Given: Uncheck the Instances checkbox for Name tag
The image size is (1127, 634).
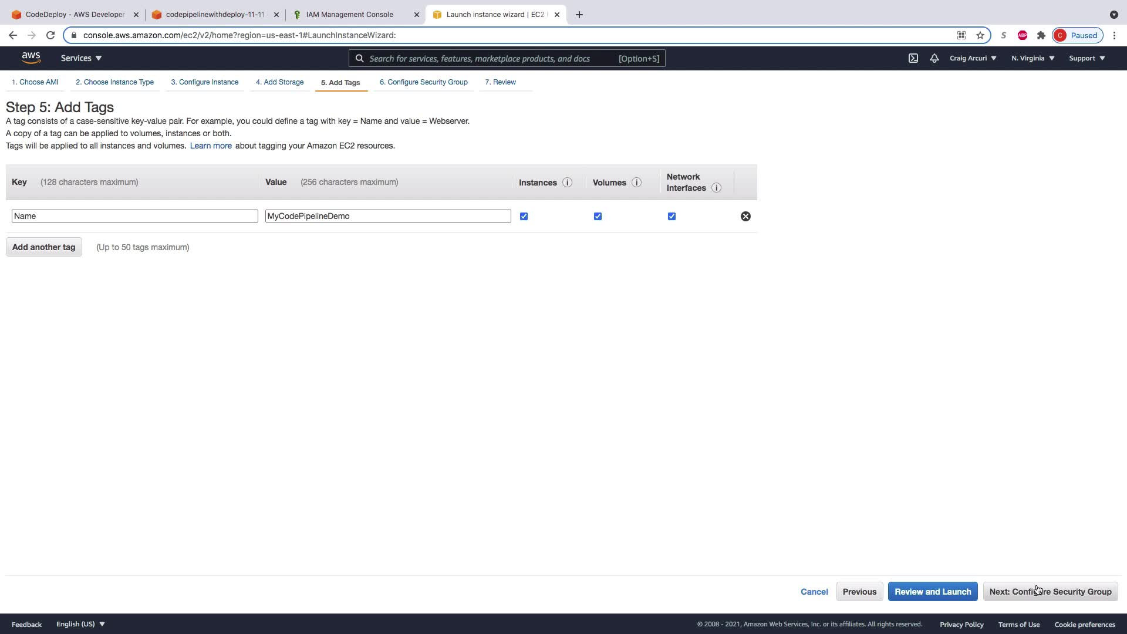Looking at the screenshot, I should 524,217.
